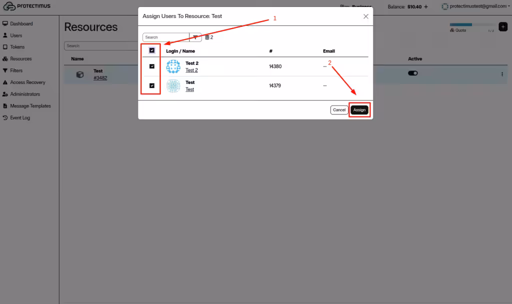Click the Event Log history icon
The height and width of the screenshot is (304, 512).
(5, 117)
